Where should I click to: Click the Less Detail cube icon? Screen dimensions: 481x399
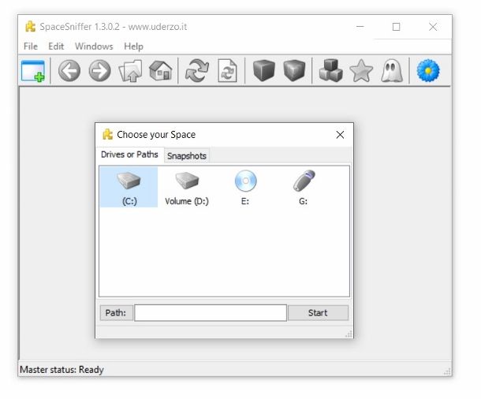pos(264,71)
